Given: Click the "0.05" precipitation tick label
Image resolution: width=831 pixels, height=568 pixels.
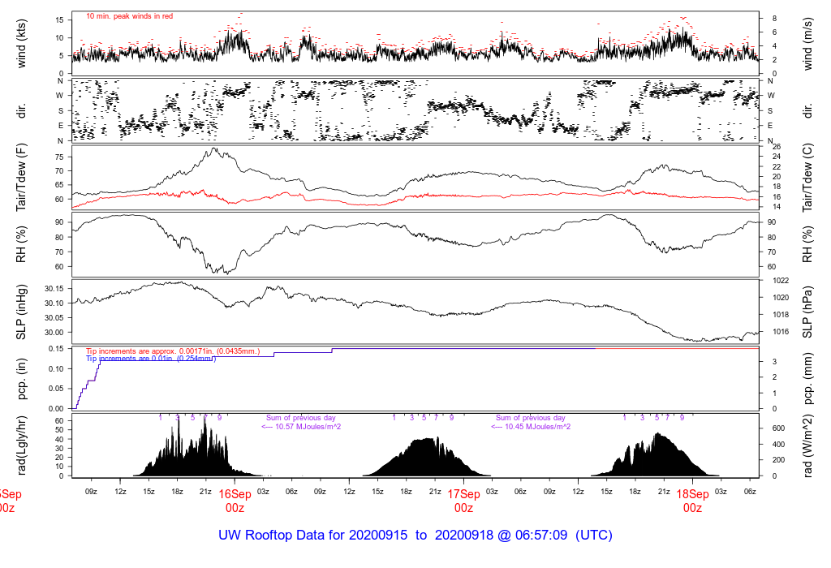Looking at the screenshot, I should point(56,389).
